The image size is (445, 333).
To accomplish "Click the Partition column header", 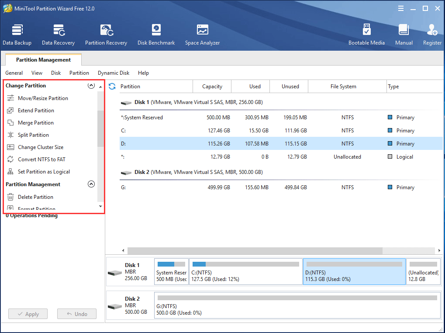I will pos(156,86).
